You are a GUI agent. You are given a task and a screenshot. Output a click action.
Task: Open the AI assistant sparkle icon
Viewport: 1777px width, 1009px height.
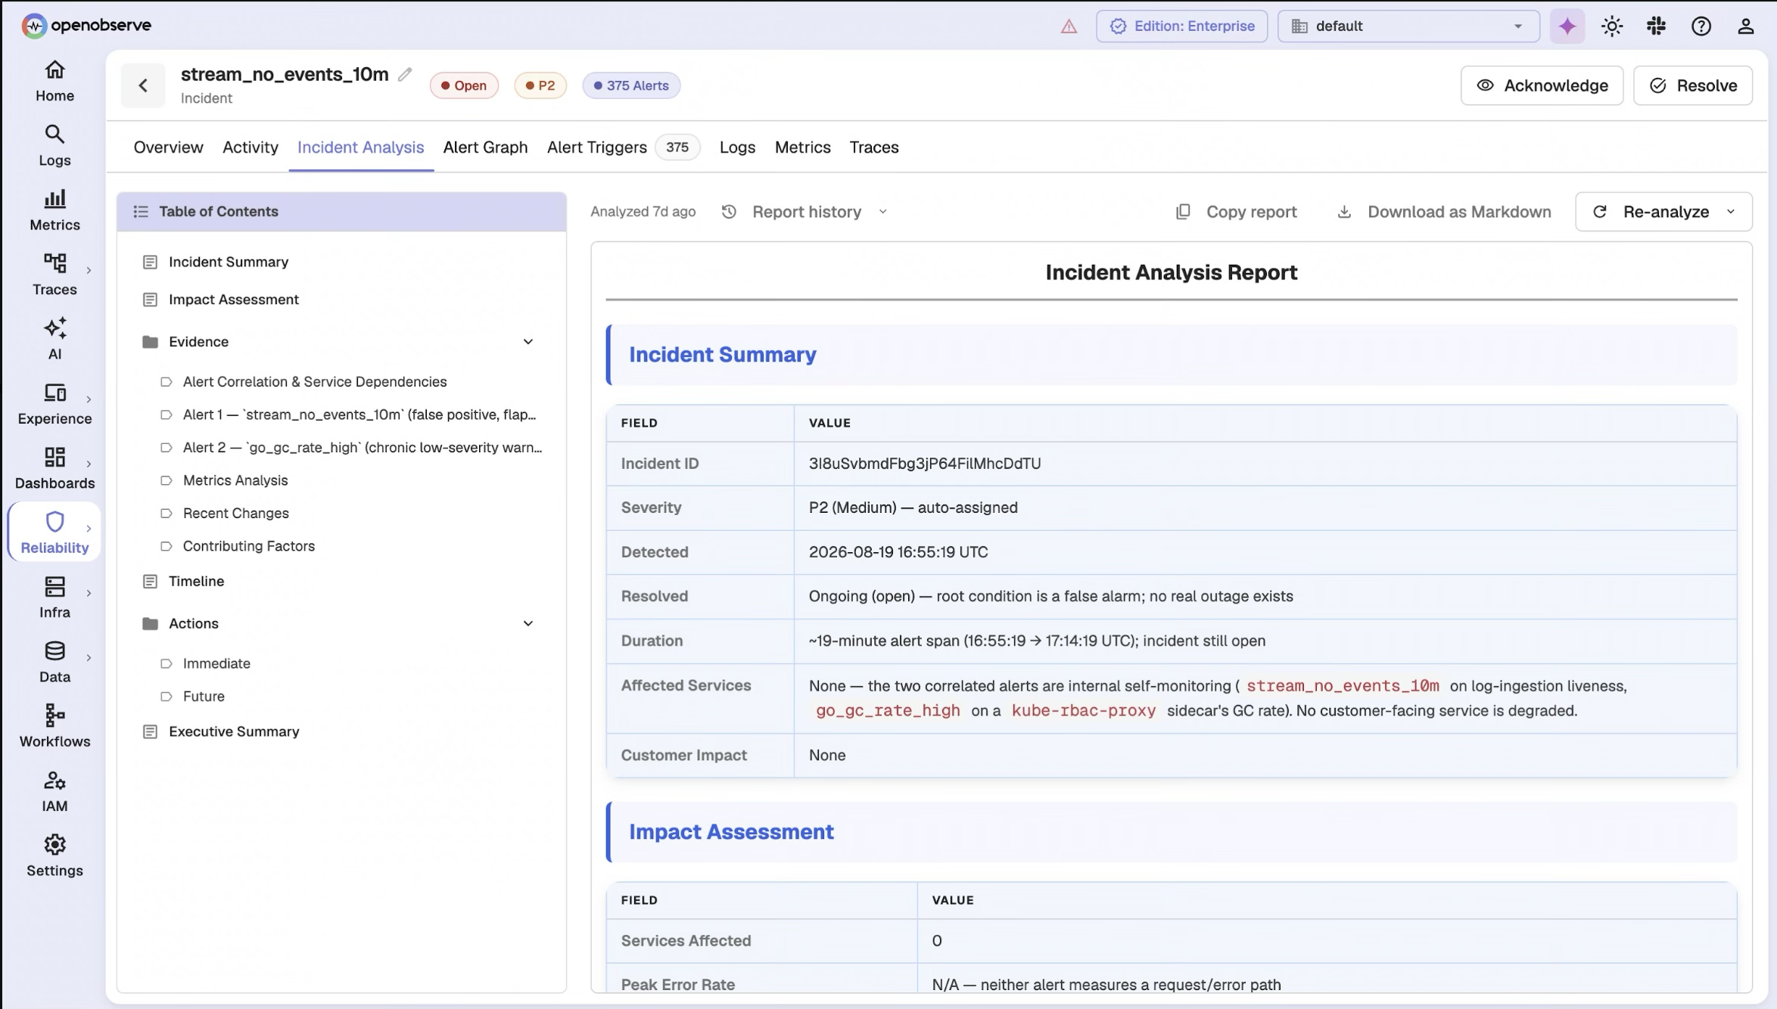pyautogui.click(x=1567, y=26)
